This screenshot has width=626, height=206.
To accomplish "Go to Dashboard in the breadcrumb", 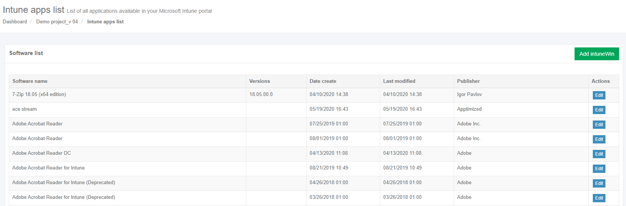I will pos(15,22).
